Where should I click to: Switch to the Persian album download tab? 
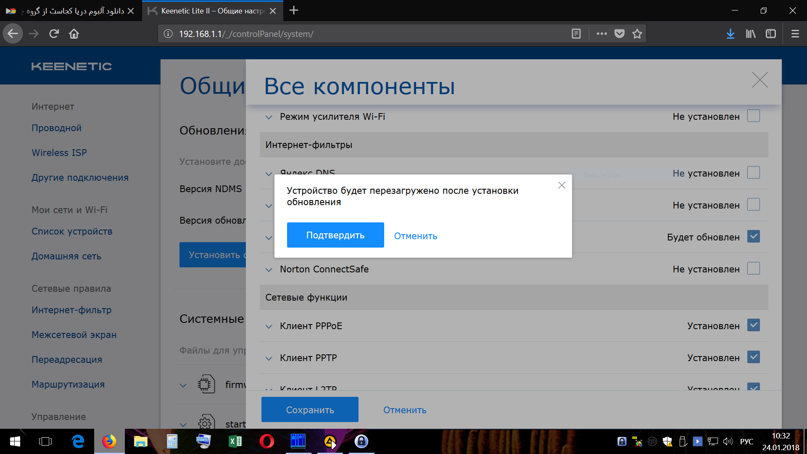point(70,11)
